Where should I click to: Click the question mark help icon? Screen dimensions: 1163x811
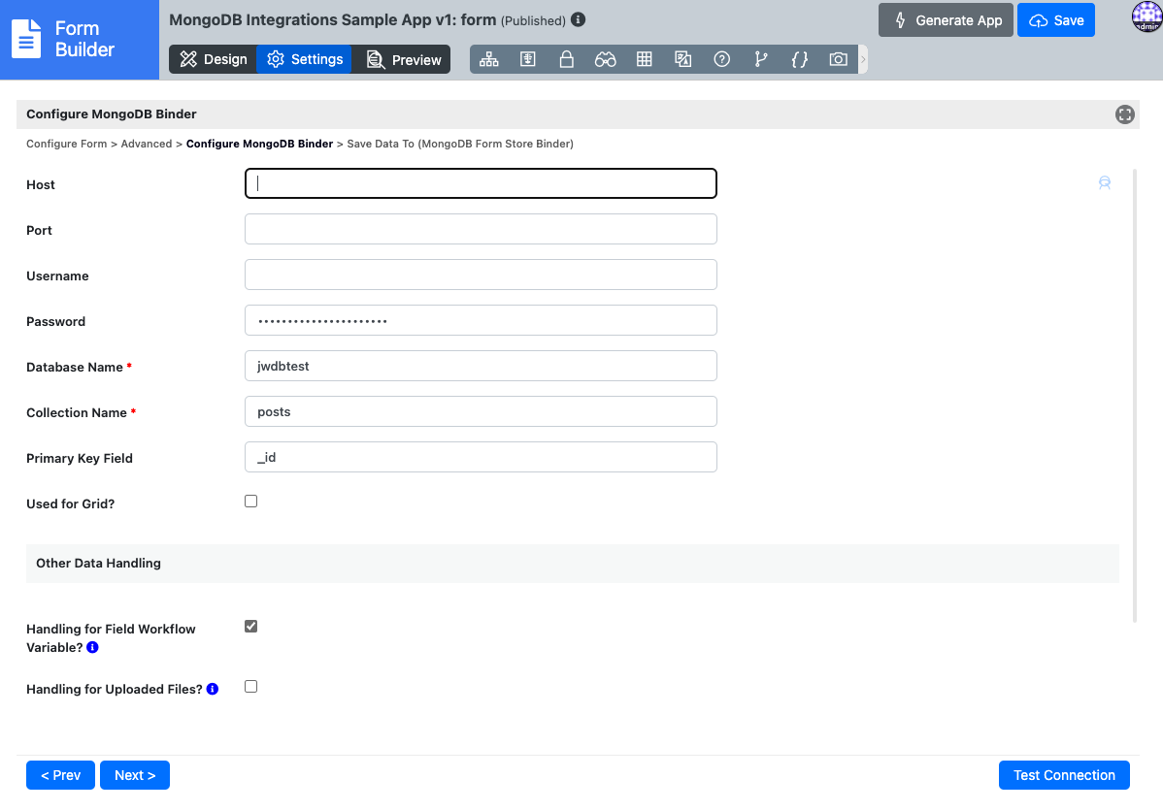(722, 59)
